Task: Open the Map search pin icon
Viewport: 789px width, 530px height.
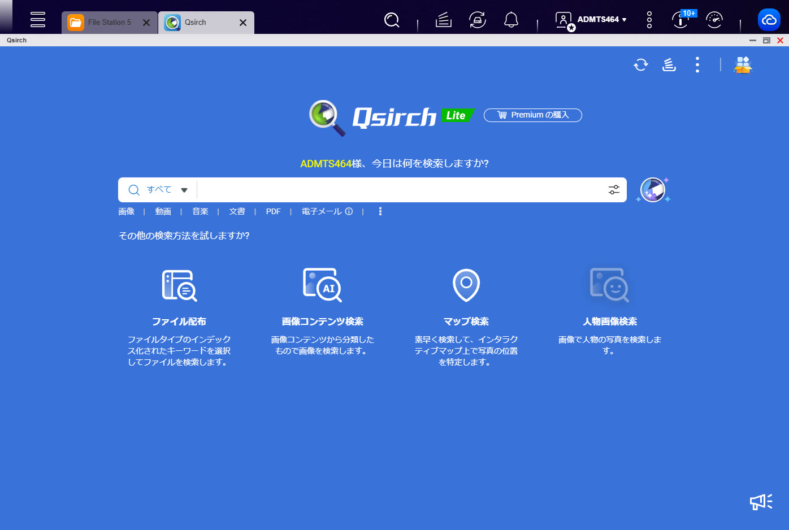Action: (466, 285)
